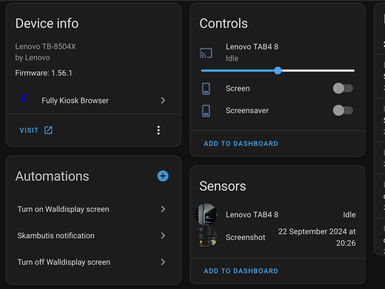The width and height of the screenshot is (385, 289).
Task: Click the plus icon to add an automation
Action: (x=163, y=176)
